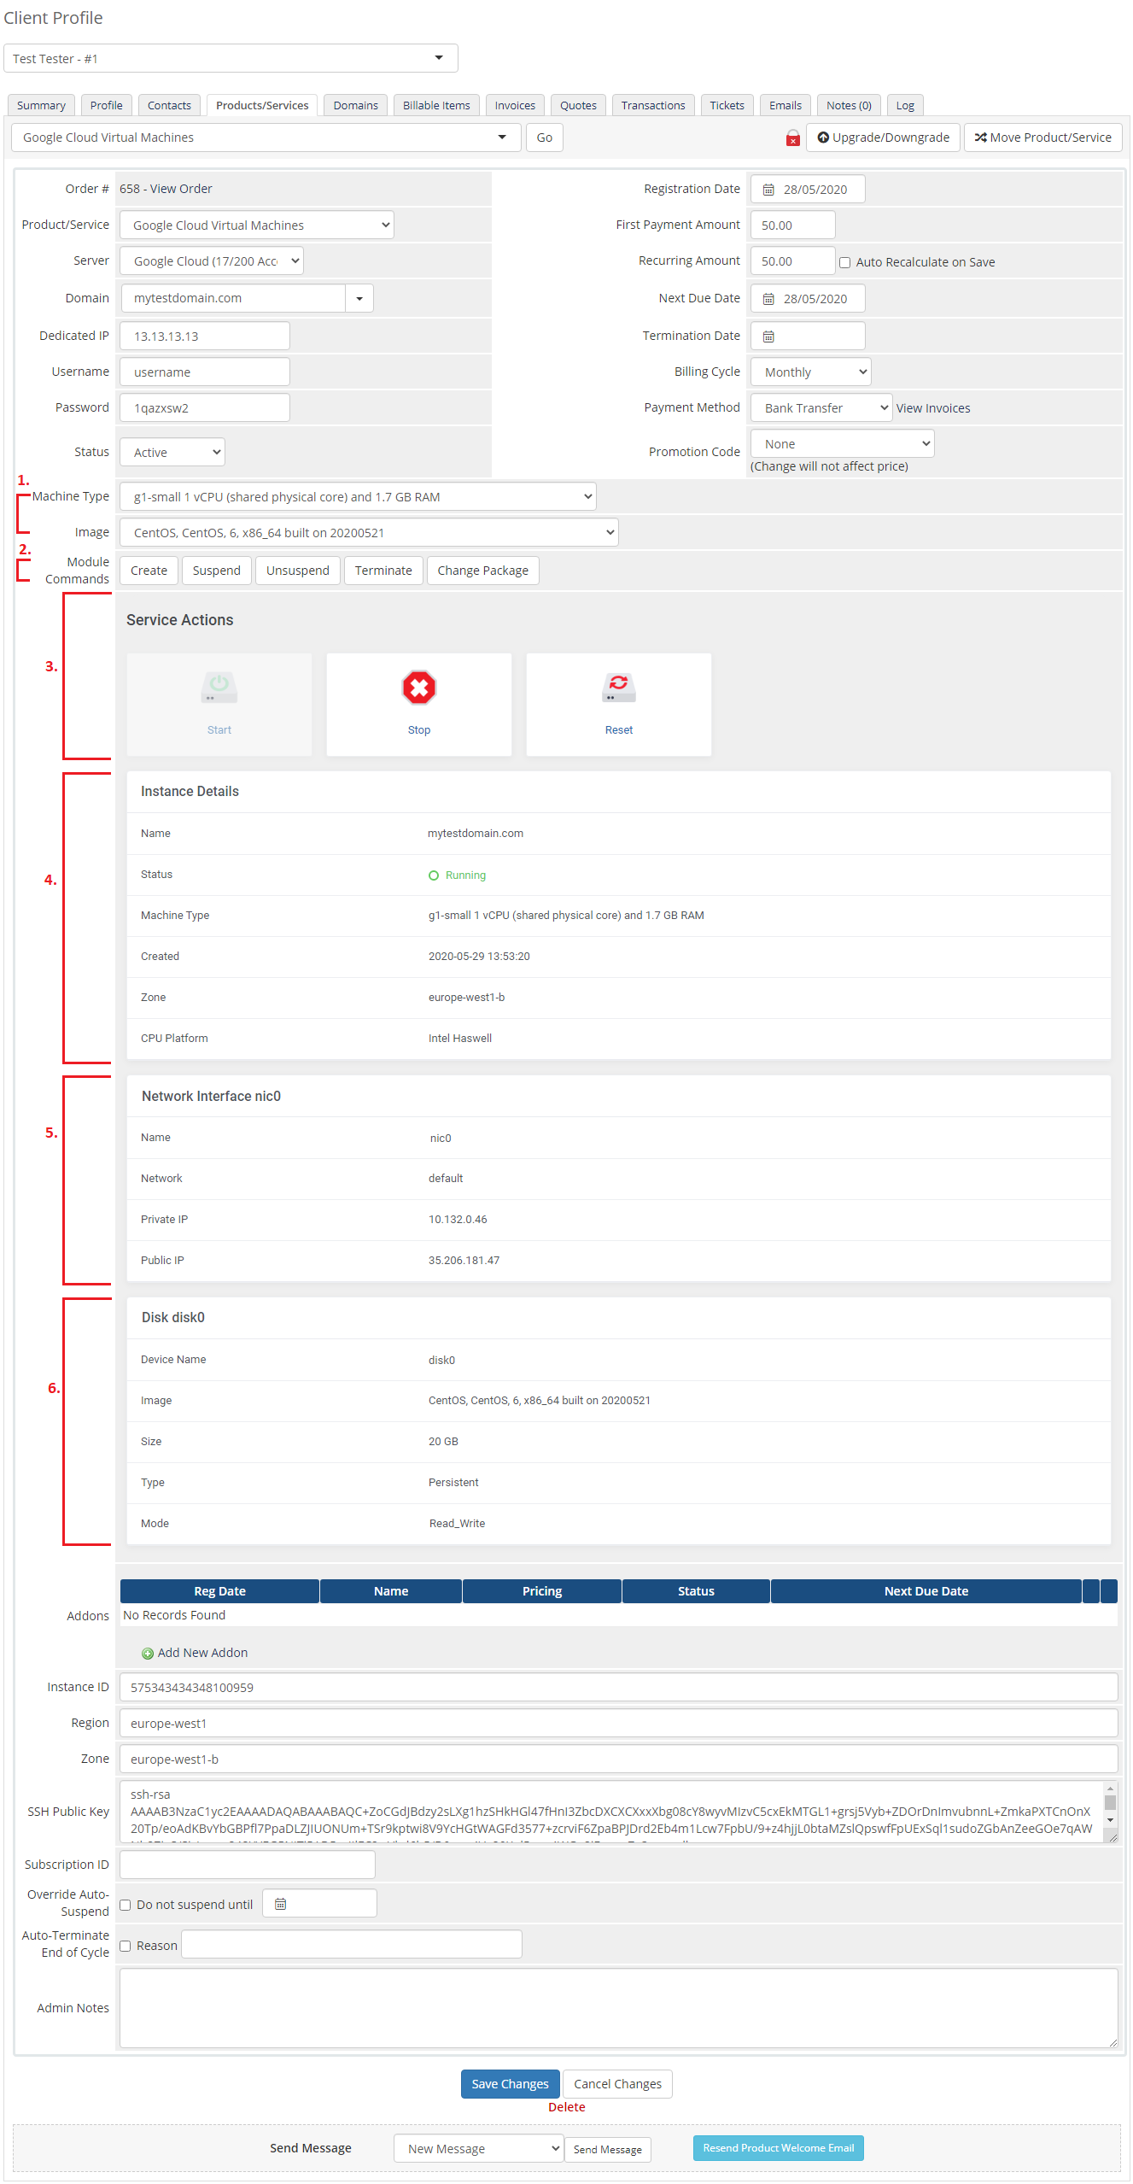Open the View Invoices link
This screenshot has height=2184, width=1133.
pyautogui.click(x=933, y=408)
